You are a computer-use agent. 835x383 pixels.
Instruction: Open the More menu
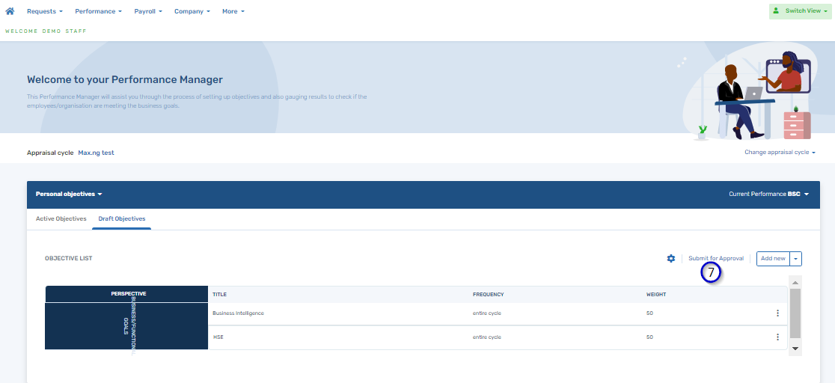[x=233, y=11]
